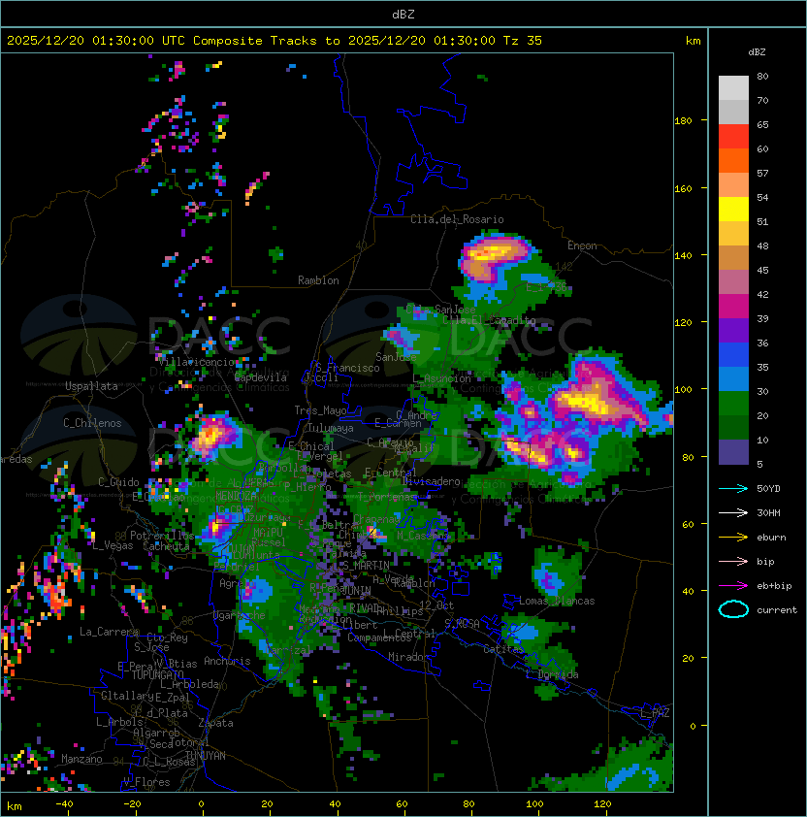Click the Composite Tracks timestamp header text
Viewport: 807px width, 817px height.
point(274,41)
